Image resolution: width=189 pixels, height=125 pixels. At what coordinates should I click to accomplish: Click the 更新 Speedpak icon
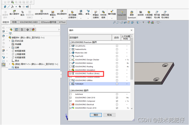click(x=132, y=12)
